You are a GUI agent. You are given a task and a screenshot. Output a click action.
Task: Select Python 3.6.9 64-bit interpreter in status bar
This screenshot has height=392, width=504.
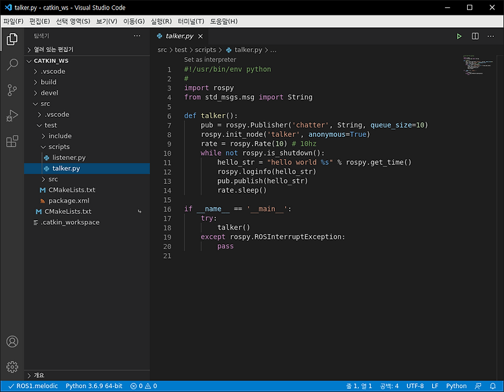click(94, 386)
